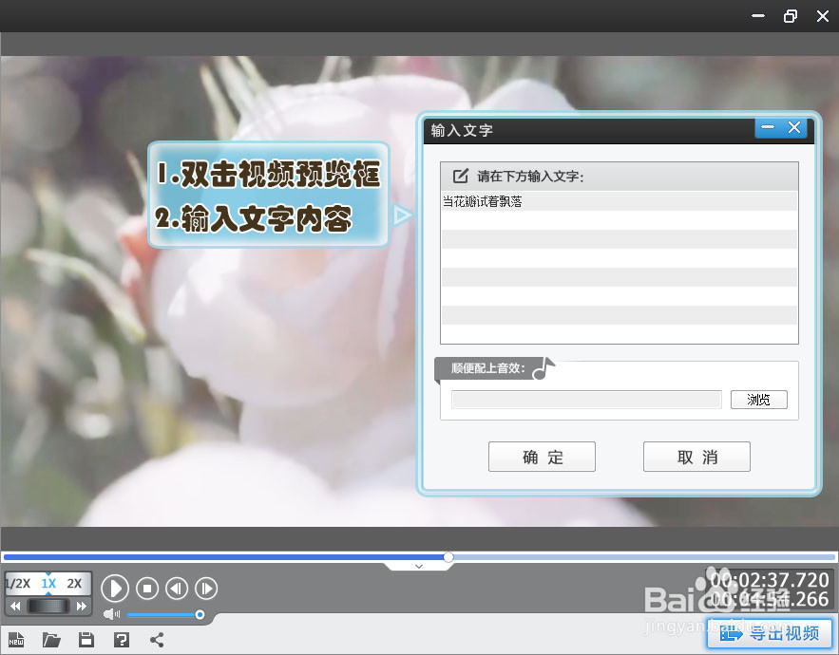Open a project with folder icon
839x655 pixels.
[51, 640]
